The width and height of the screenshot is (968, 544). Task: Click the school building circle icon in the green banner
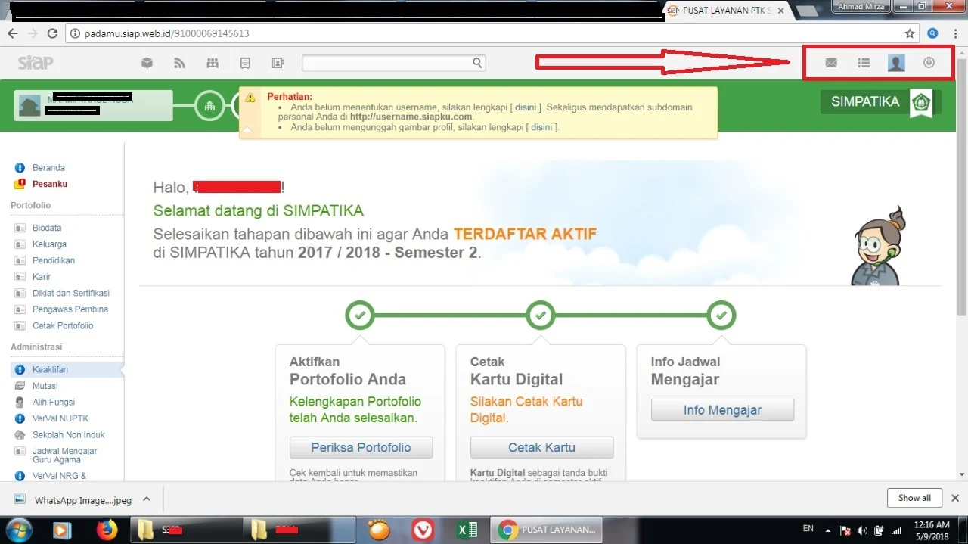(x=209, y=106)
